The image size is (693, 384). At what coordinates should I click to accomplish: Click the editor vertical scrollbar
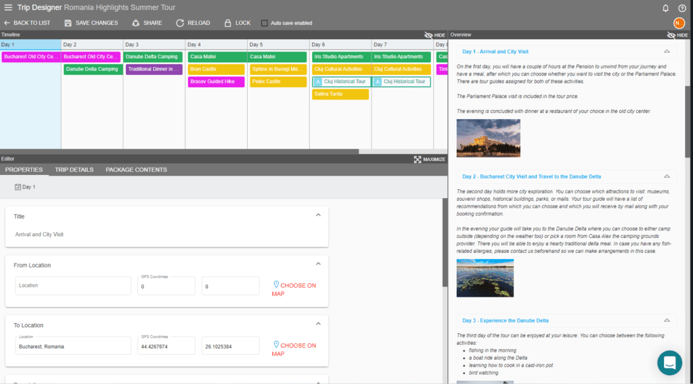pyautogui.click(x=445, y=242)
